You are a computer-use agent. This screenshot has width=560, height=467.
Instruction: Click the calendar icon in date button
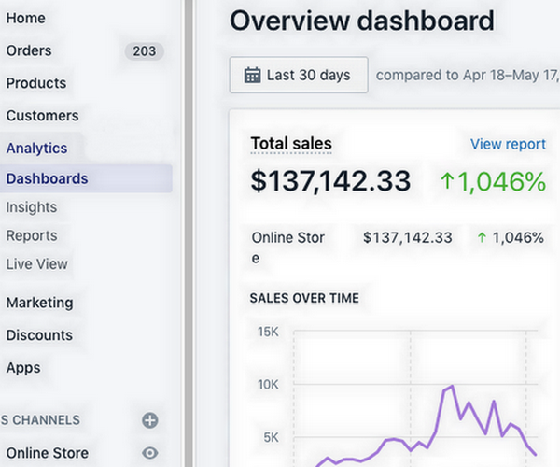[x=252, y=75]
